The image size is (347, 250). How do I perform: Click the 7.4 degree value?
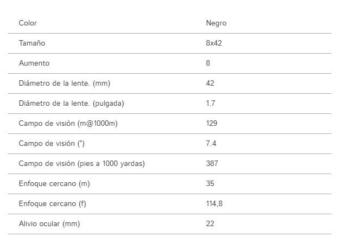coord(211,144)
